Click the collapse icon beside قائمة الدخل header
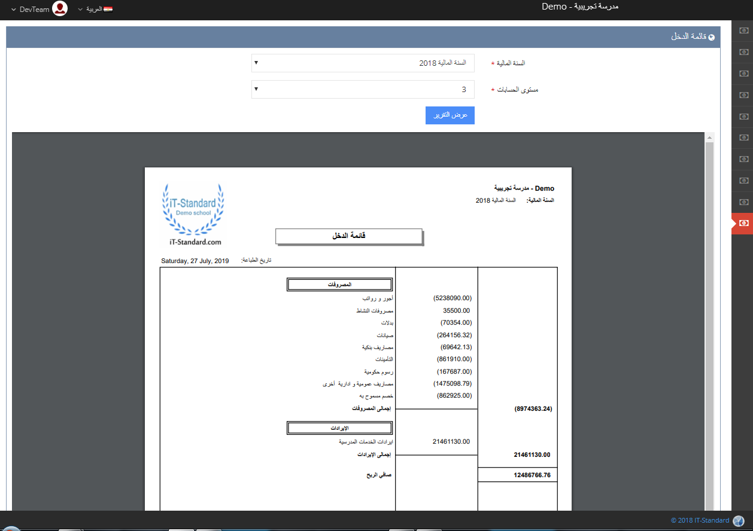Image resolution: width=753 pixels, height=531 pixels. tap(712, 37)
